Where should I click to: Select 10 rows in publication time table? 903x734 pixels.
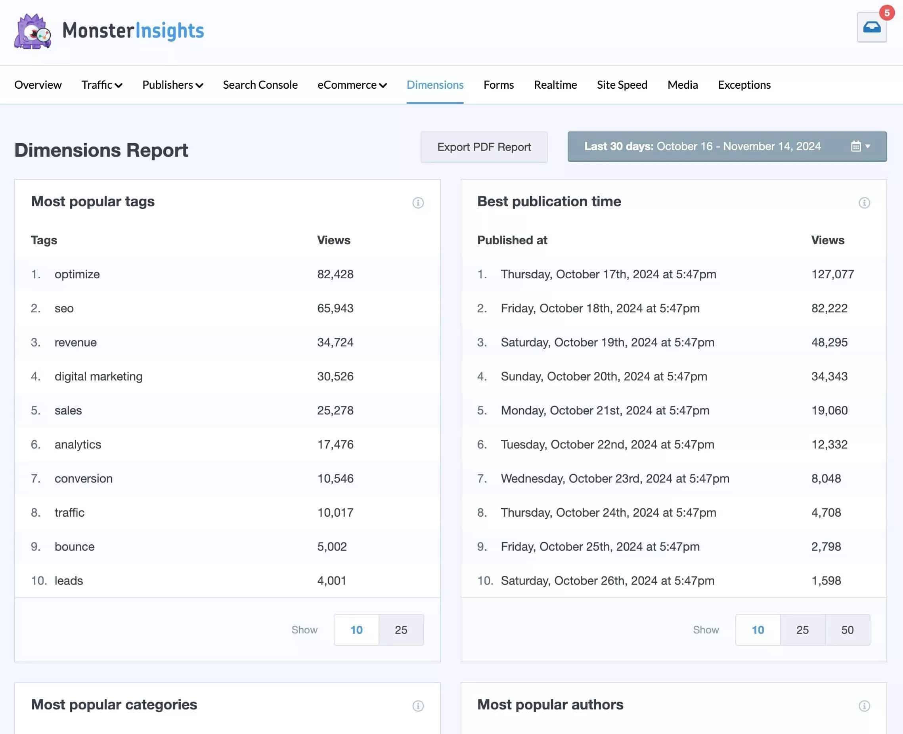click(x=758, y=629)
